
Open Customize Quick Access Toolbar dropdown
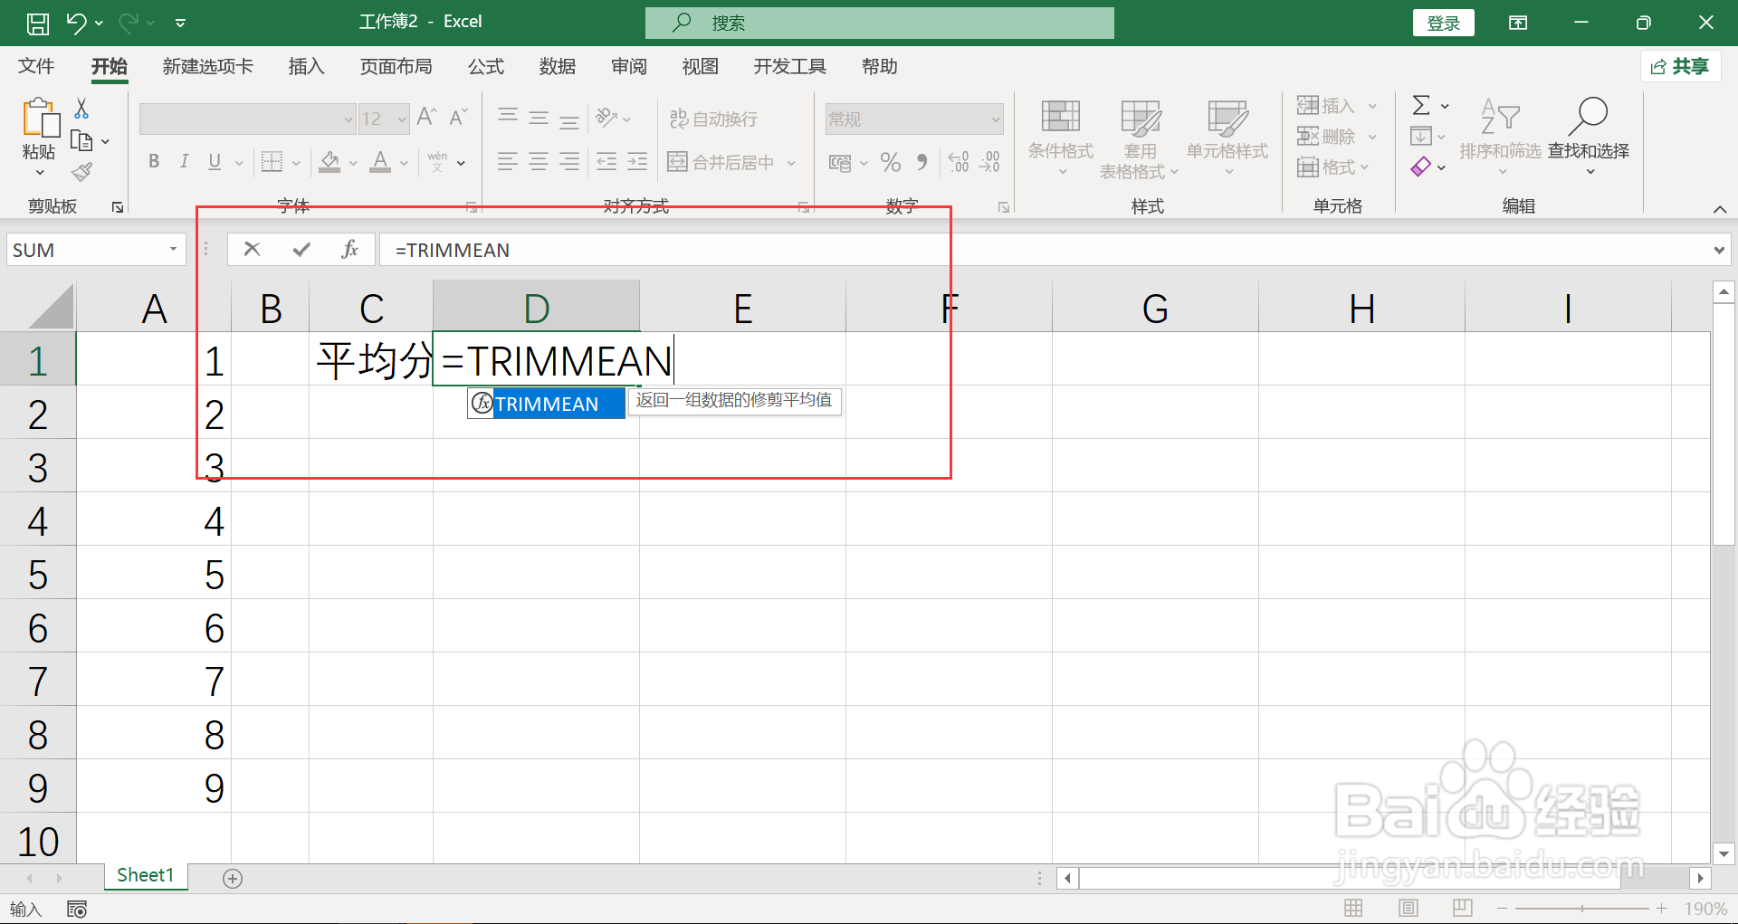[x=180, y=23]
